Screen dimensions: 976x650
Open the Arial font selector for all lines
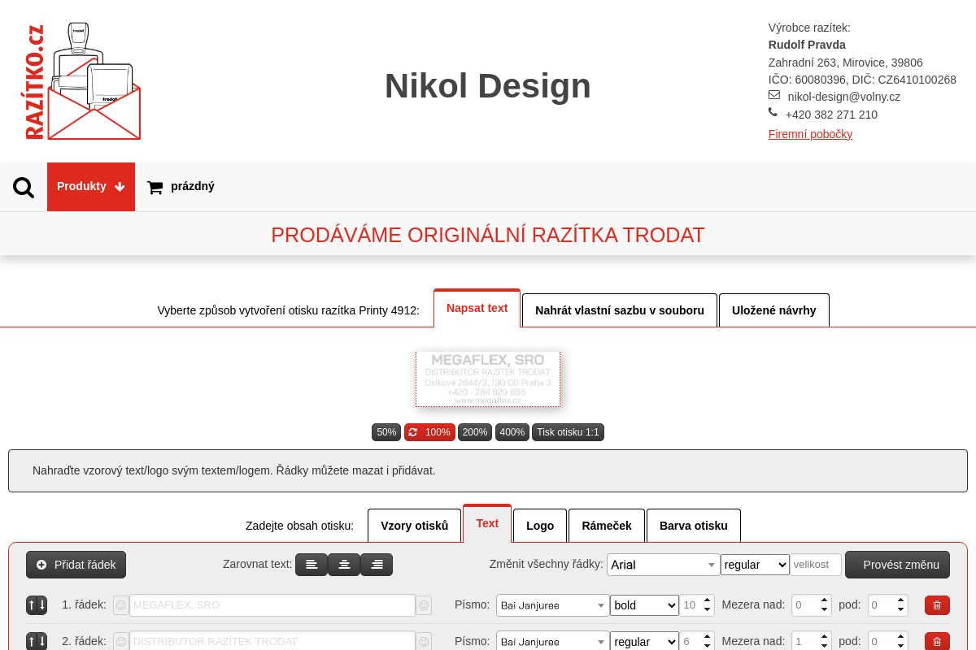(663, 564)
